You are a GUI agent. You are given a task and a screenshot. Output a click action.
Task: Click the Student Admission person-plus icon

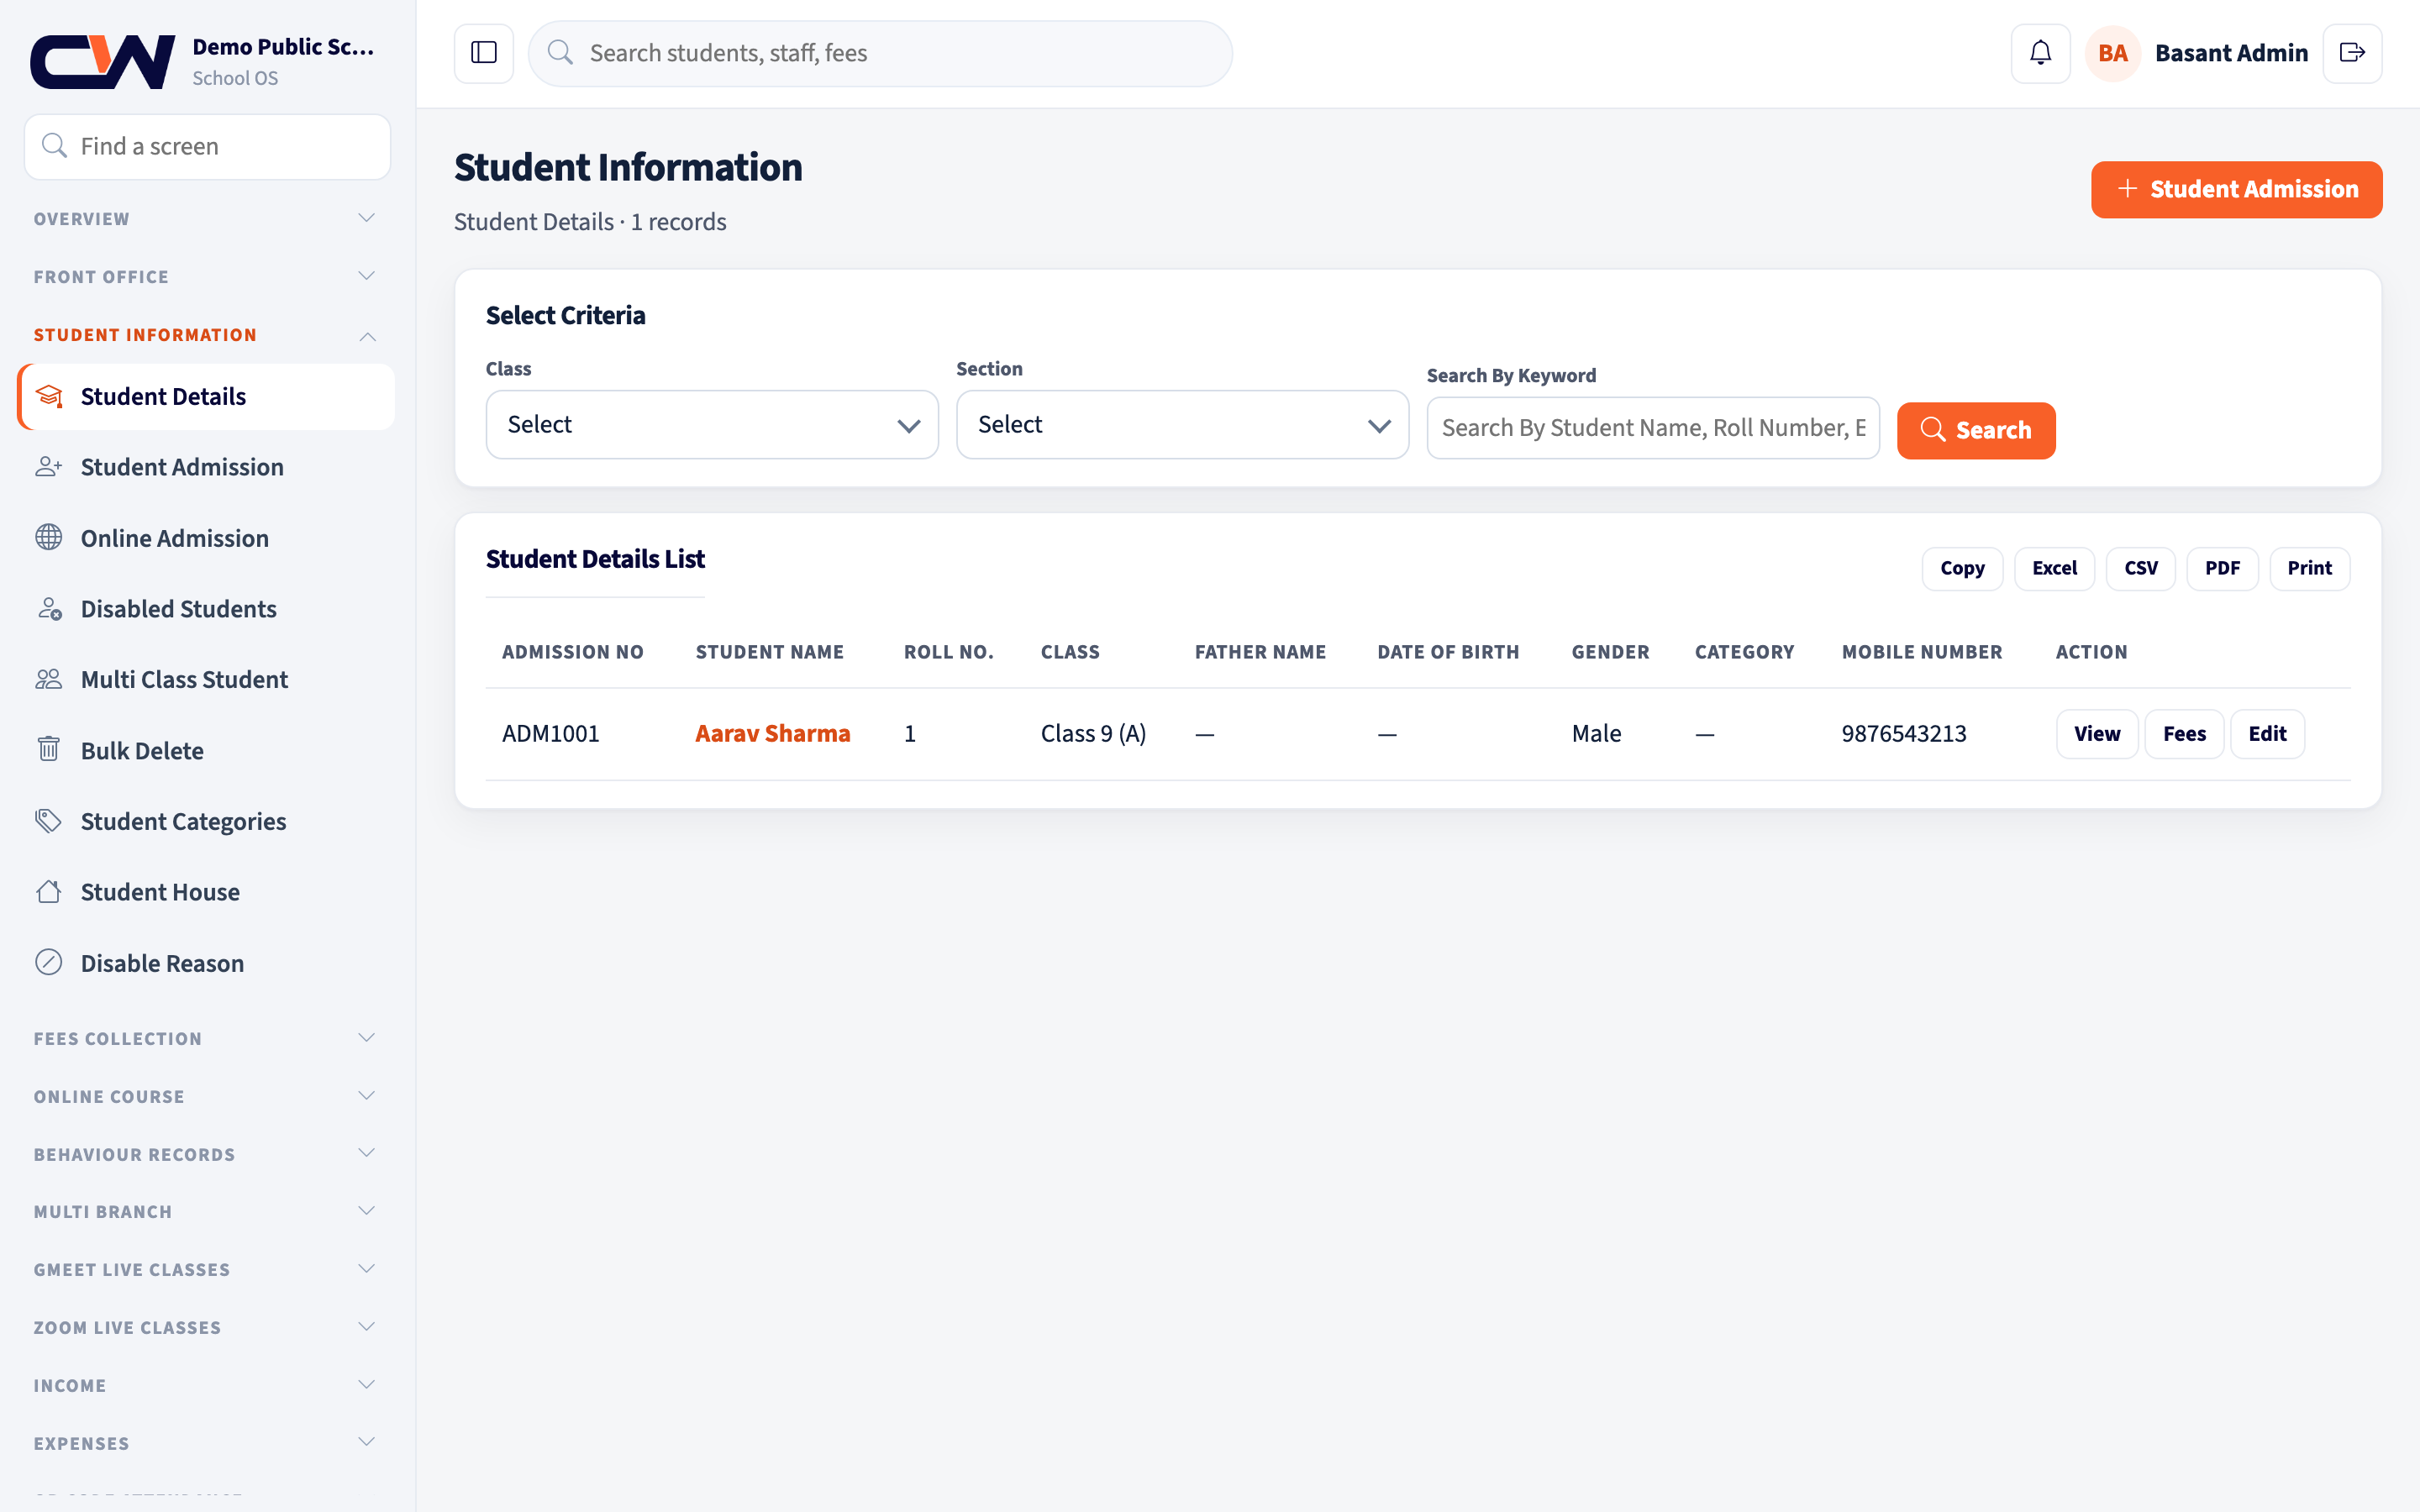(x=49, y=467)
